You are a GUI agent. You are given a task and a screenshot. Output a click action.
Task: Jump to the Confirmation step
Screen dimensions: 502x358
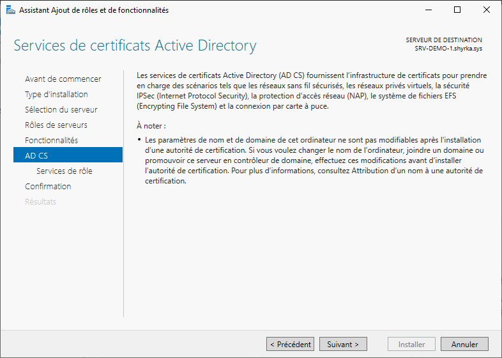48,187
